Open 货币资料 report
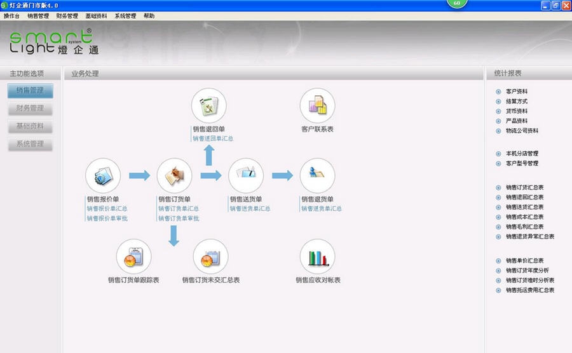The width and height of the screenshot is (572, 353). pos(517,111)
